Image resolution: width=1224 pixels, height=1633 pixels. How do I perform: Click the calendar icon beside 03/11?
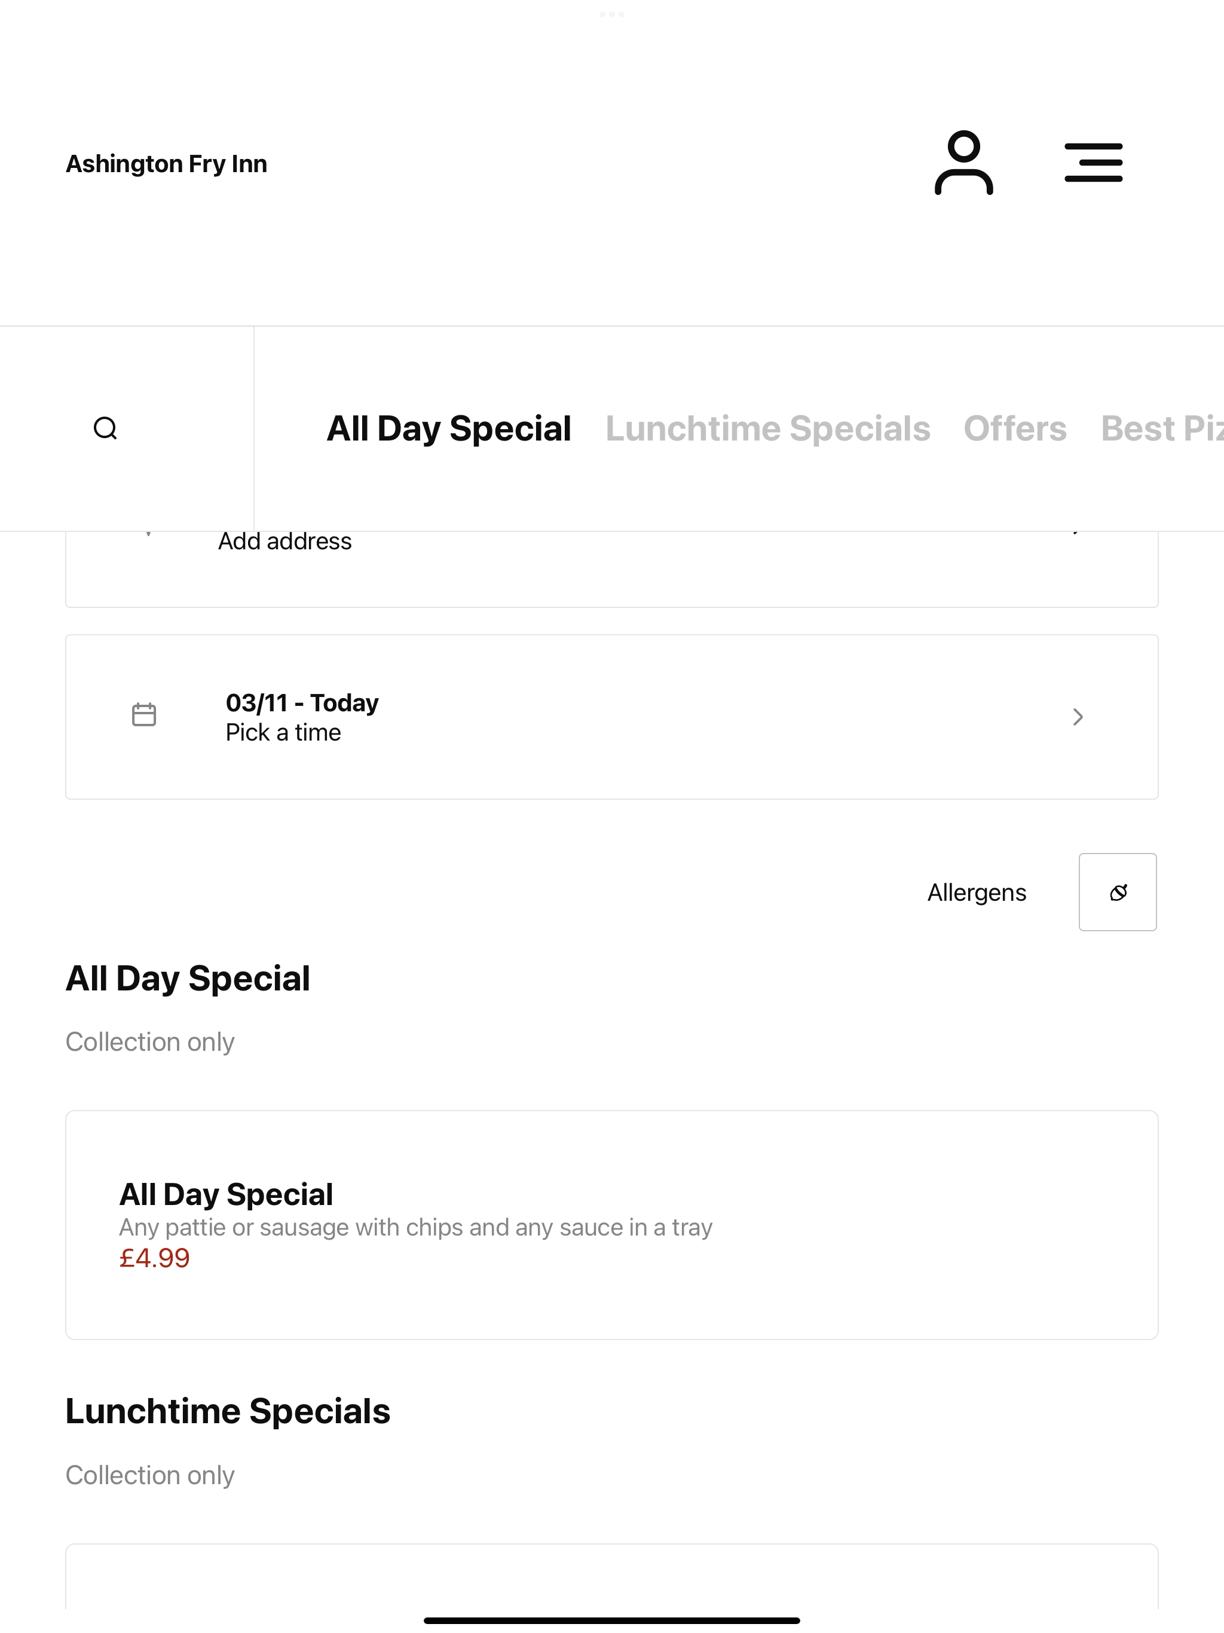click(x=144, y=715)
